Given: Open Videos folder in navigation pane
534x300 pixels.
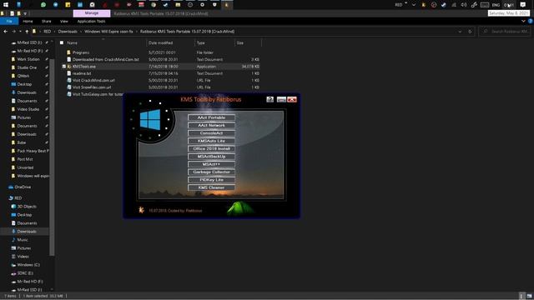Looking at the screenshot, I should (x=23, y=257).
